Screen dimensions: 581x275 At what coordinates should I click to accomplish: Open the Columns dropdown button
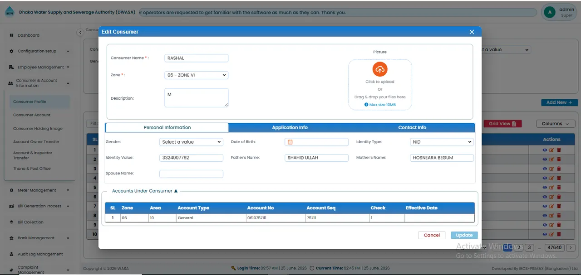tap(556, 124)
